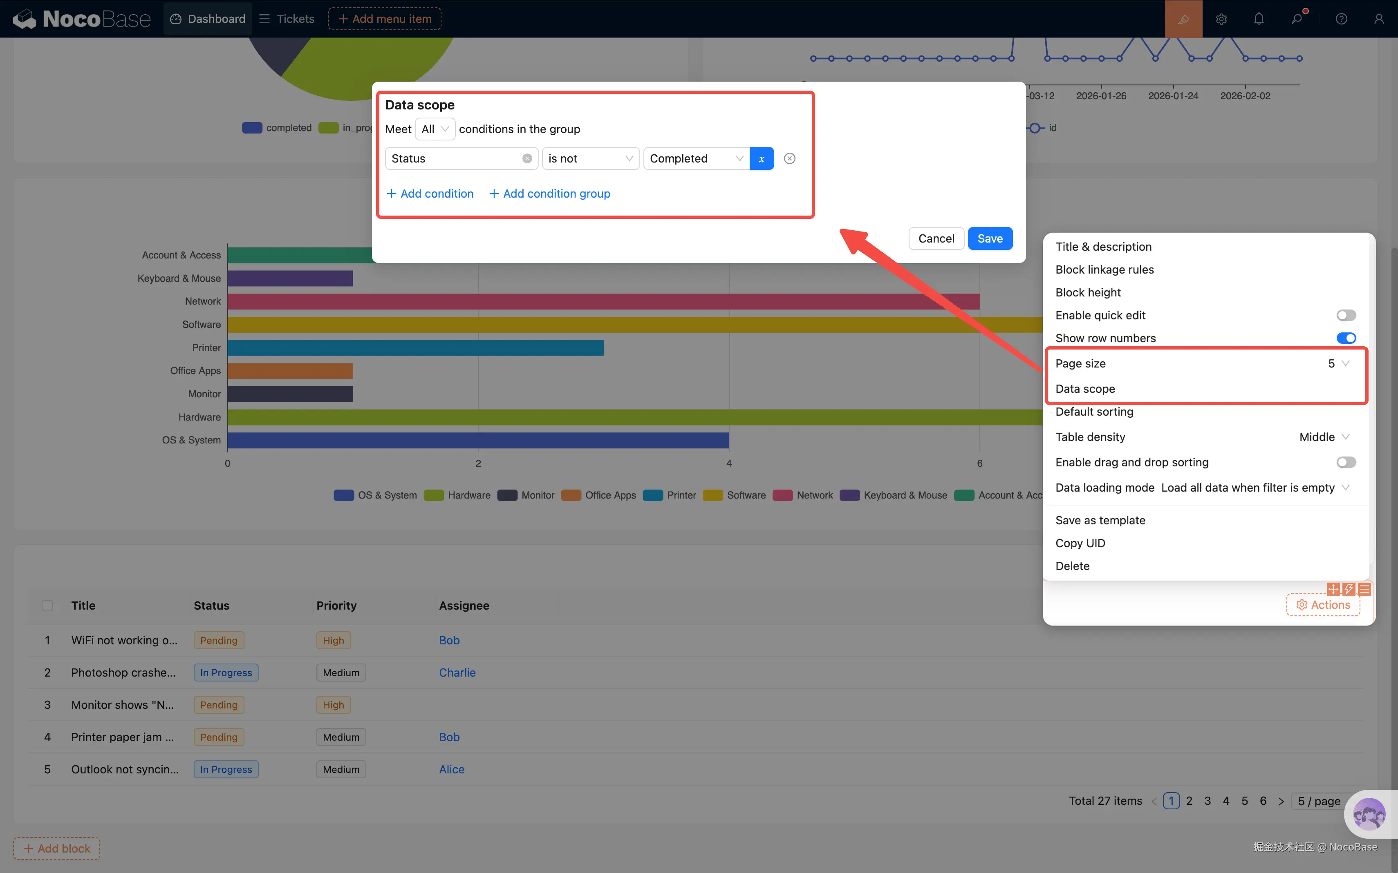Open the user profile icon
The image size is (1398, 873).
(x=1379, y=19)
